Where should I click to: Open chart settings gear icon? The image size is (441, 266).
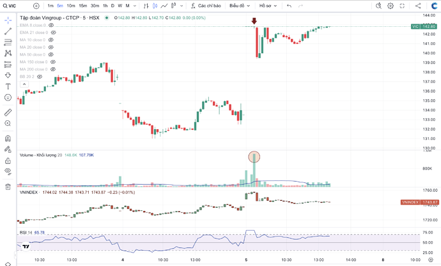tap(391, 6)
